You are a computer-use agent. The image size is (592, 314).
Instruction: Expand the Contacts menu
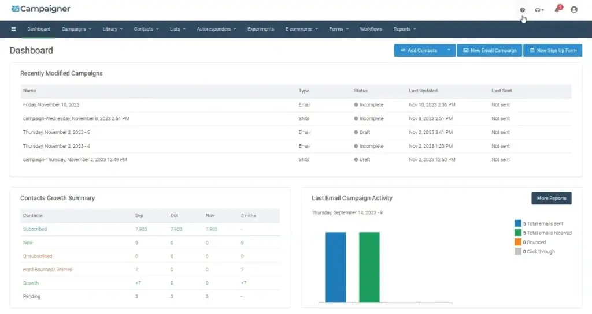click(146, 29)
